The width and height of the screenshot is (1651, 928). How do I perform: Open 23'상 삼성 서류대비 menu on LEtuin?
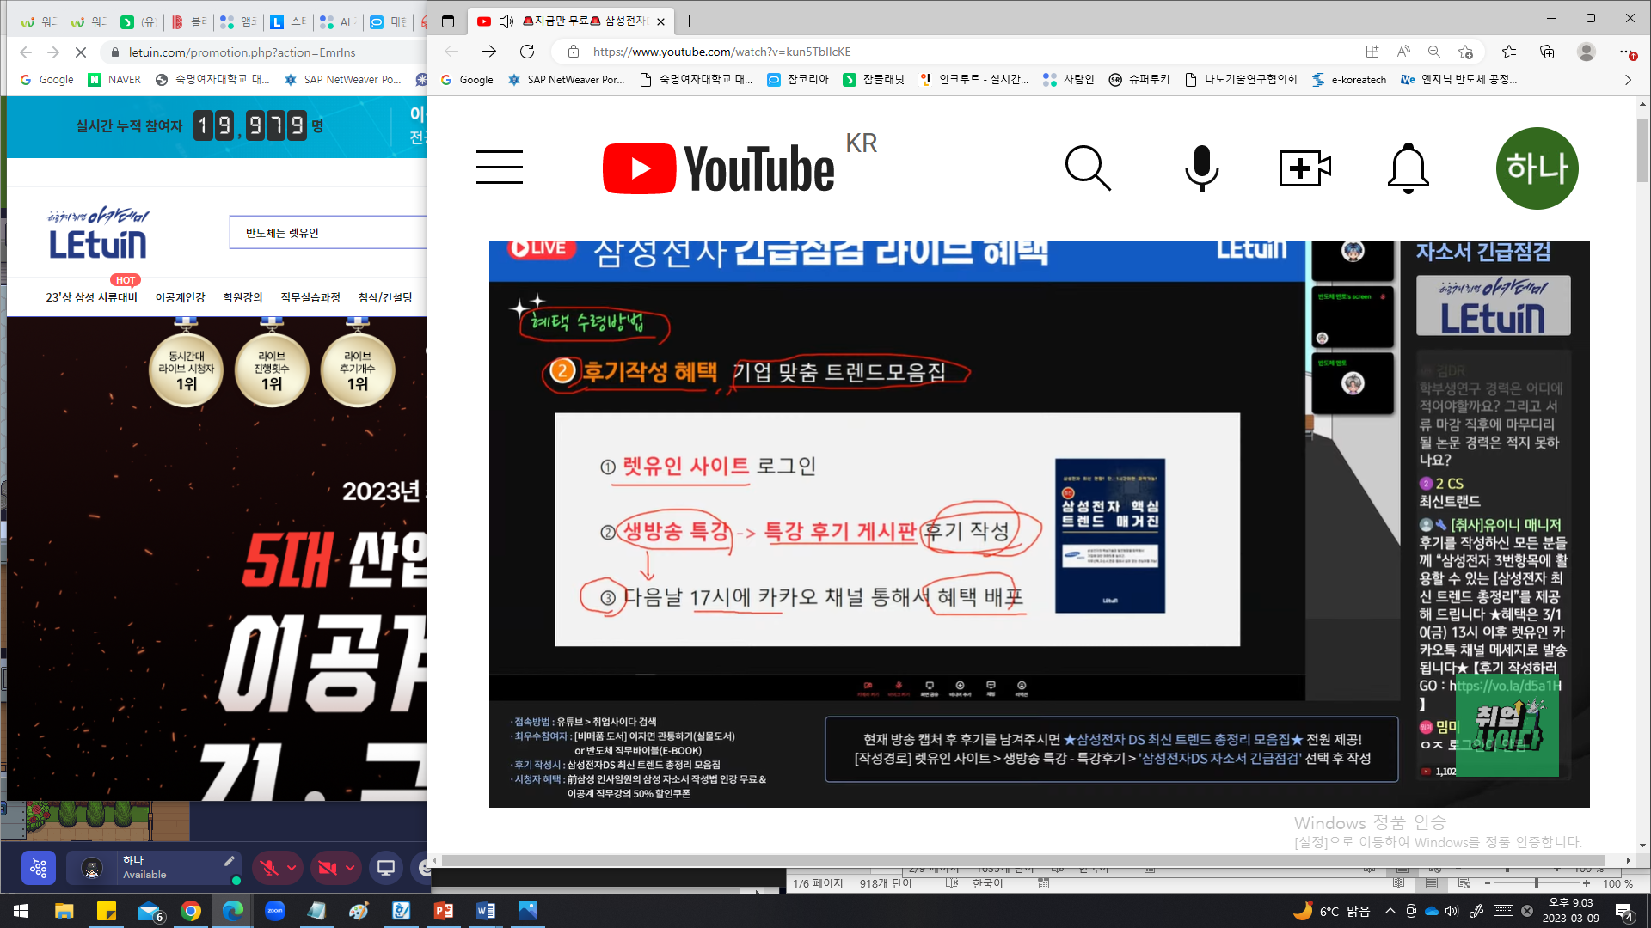pos(91,297)
